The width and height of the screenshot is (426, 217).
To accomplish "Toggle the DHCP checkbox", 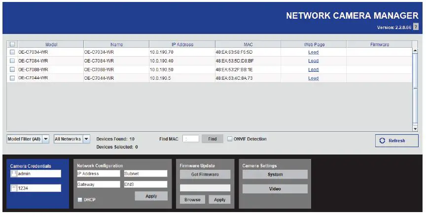I will (80, 200).
